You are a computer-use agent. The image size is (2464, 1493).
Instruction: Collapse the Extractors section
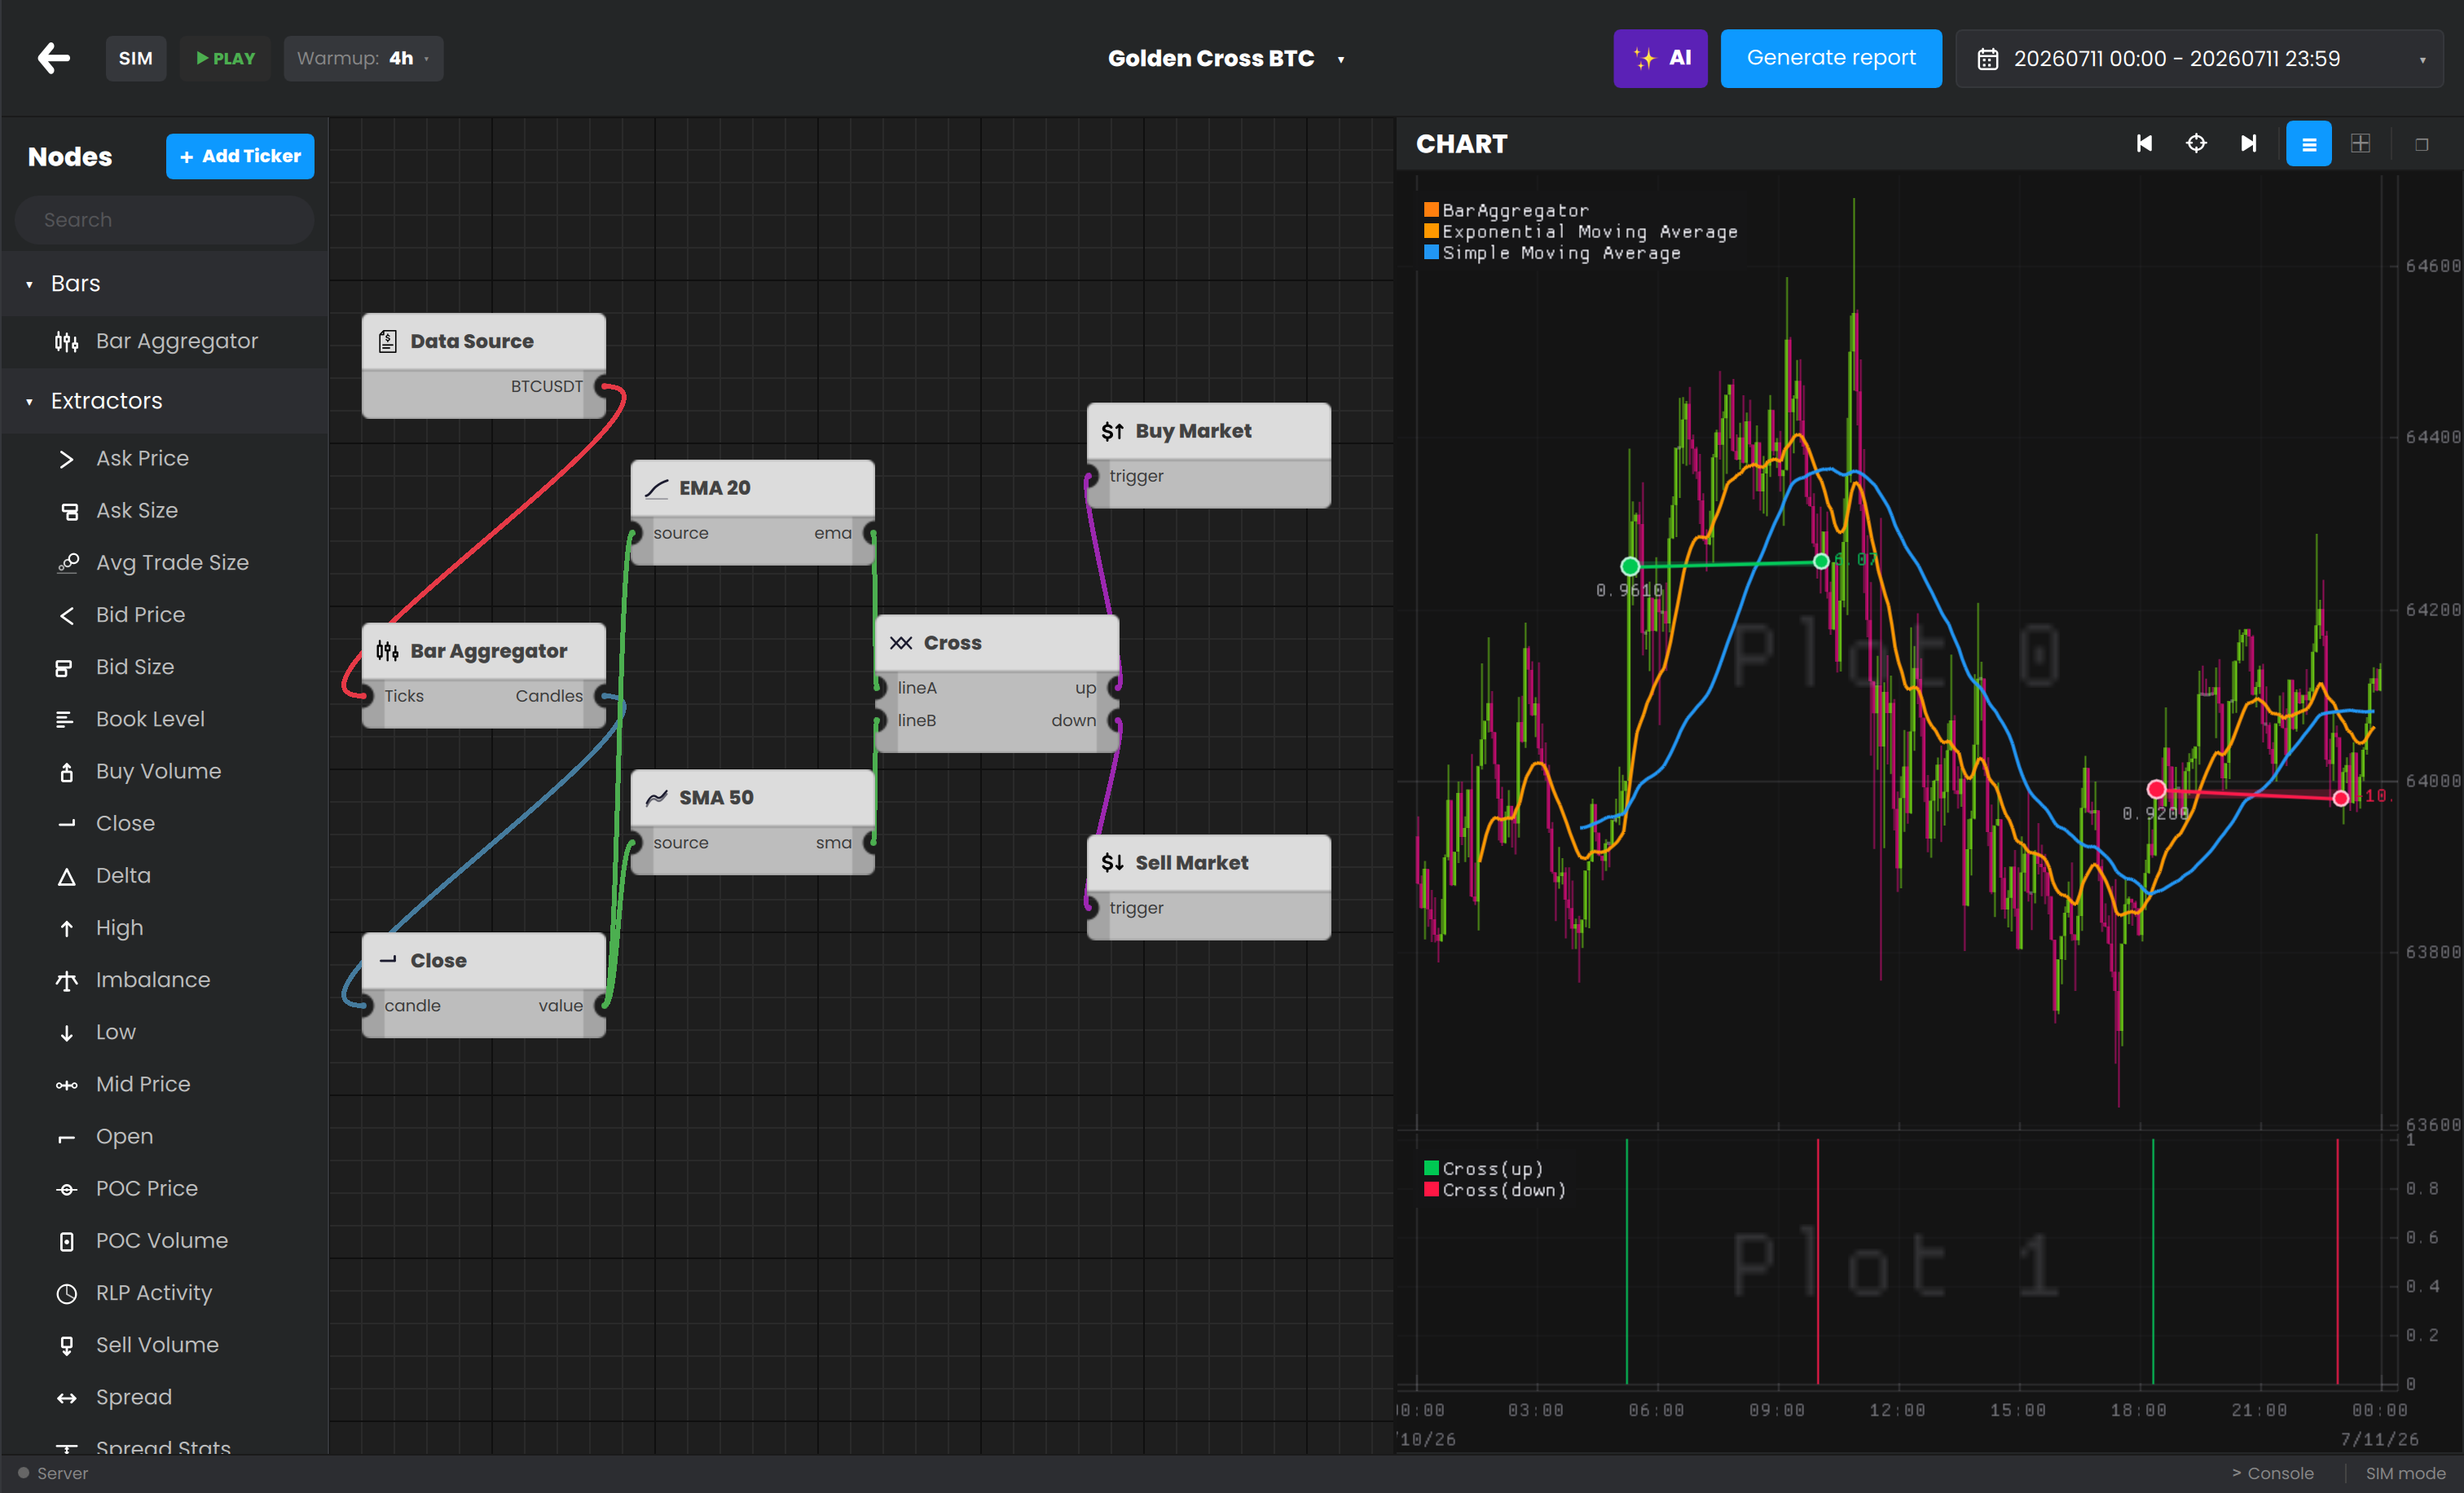click(164, 401)
